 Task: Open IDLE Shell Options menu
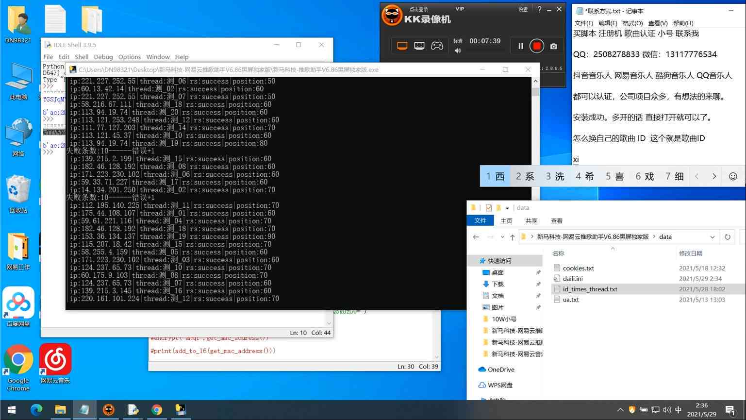point(130,57)
